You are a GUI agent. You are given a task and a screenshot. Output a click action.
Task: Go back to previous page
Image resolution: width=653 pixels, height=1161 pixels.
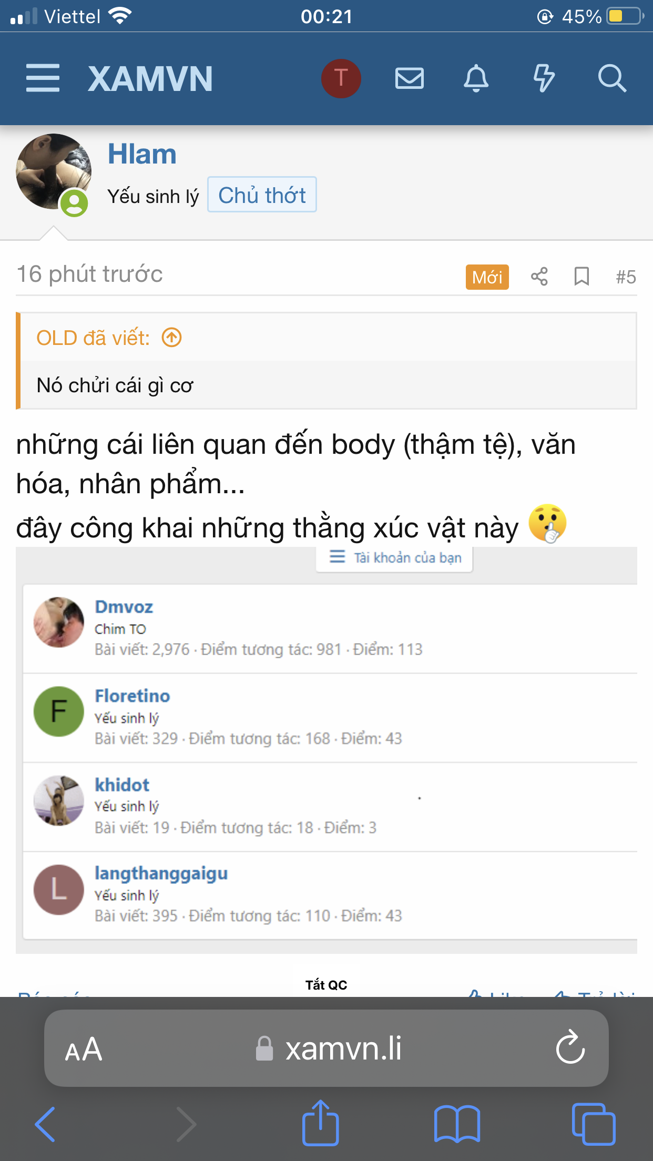pyautogui.click(x=45, y=1124)
